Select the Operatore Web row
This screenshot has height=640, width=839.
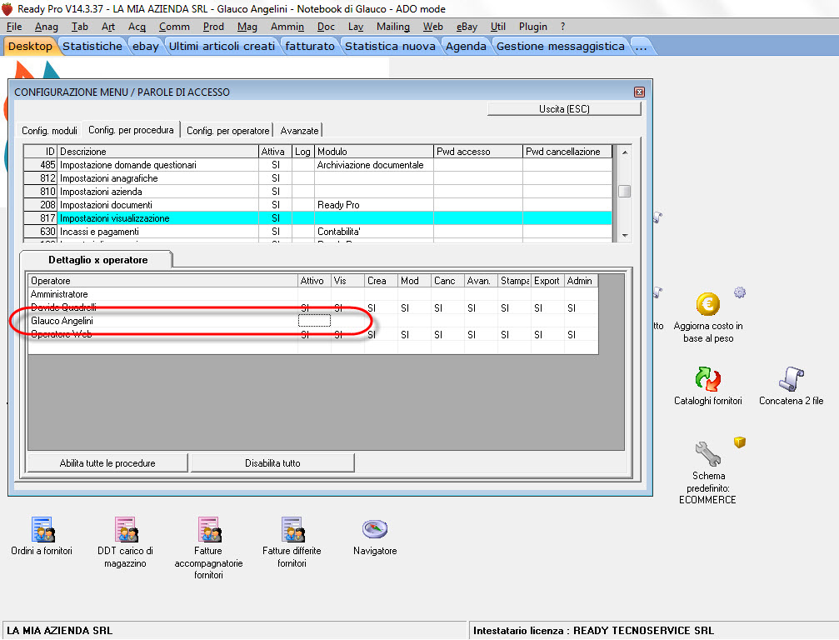(x=313, y=334)
